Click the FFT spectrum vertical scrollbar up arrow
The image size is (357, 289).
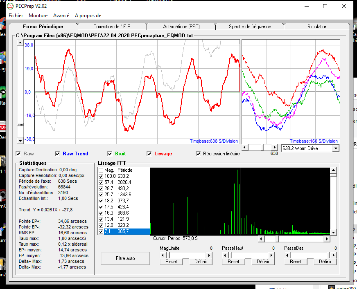click(333, 170)
